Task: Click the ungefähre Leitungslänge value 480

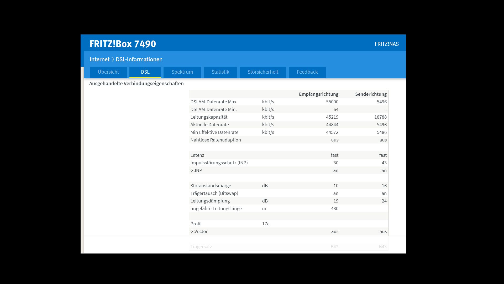Action: tap(334, 209)
